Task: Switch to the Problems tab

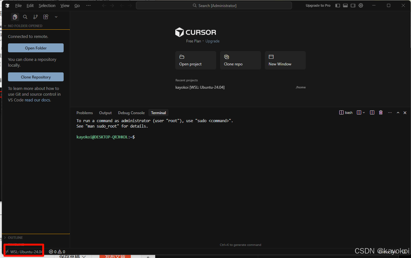Action: [85, 113]
